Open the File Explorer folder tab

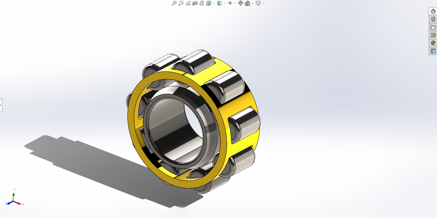click(x=433, y=27)
